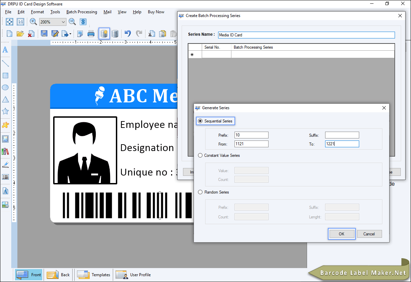Screen dimensions: 411x282
Task: Open the View menu
Action: click(122, 12)
